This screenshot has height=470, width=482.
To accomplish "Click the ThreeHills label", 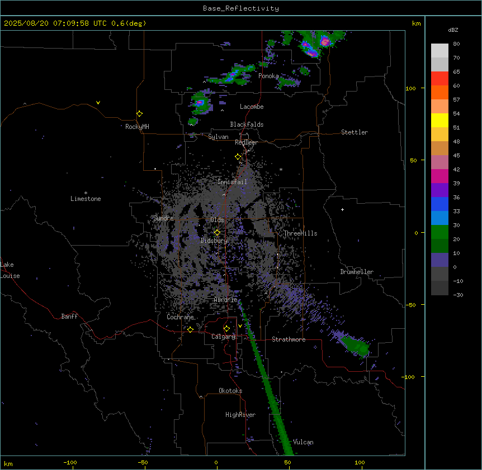I will click(300, 233).
